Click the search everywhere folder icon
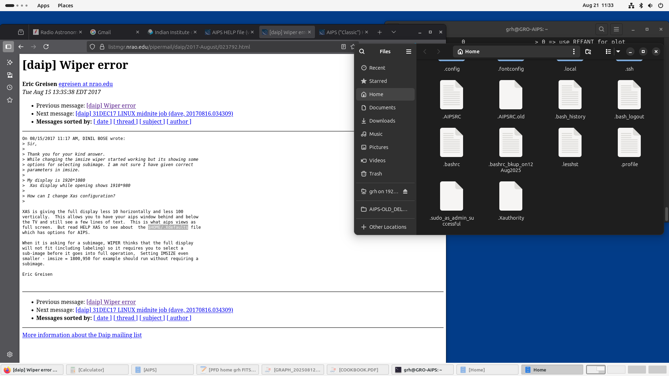The height and width of the screenshot is (376, 669). (x=588, y=52)
